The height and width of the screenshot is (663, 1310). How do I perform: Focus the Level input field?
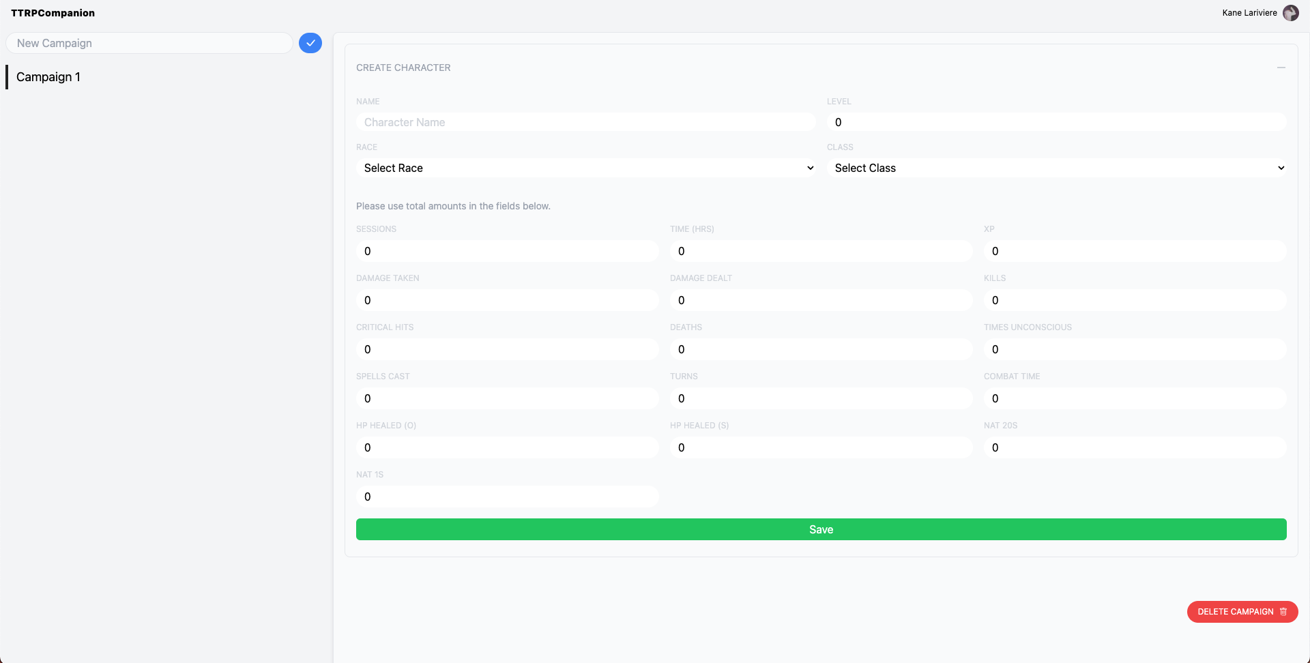(1057, 122)
